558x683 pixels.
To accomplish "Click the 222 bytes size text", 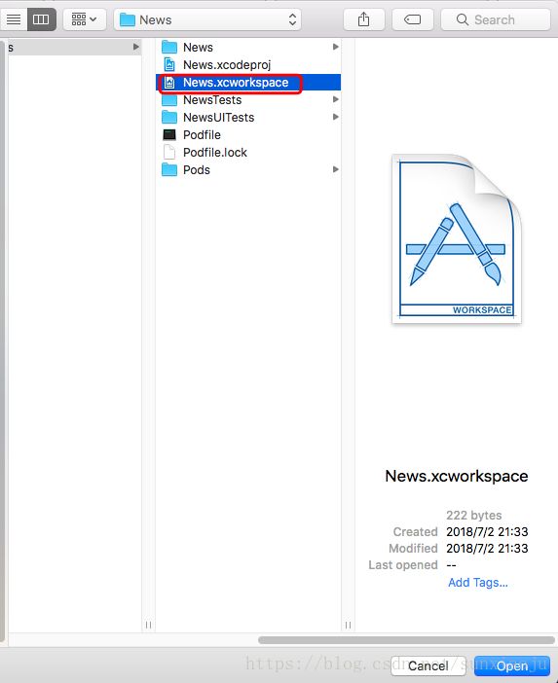I will click(474, 516).
